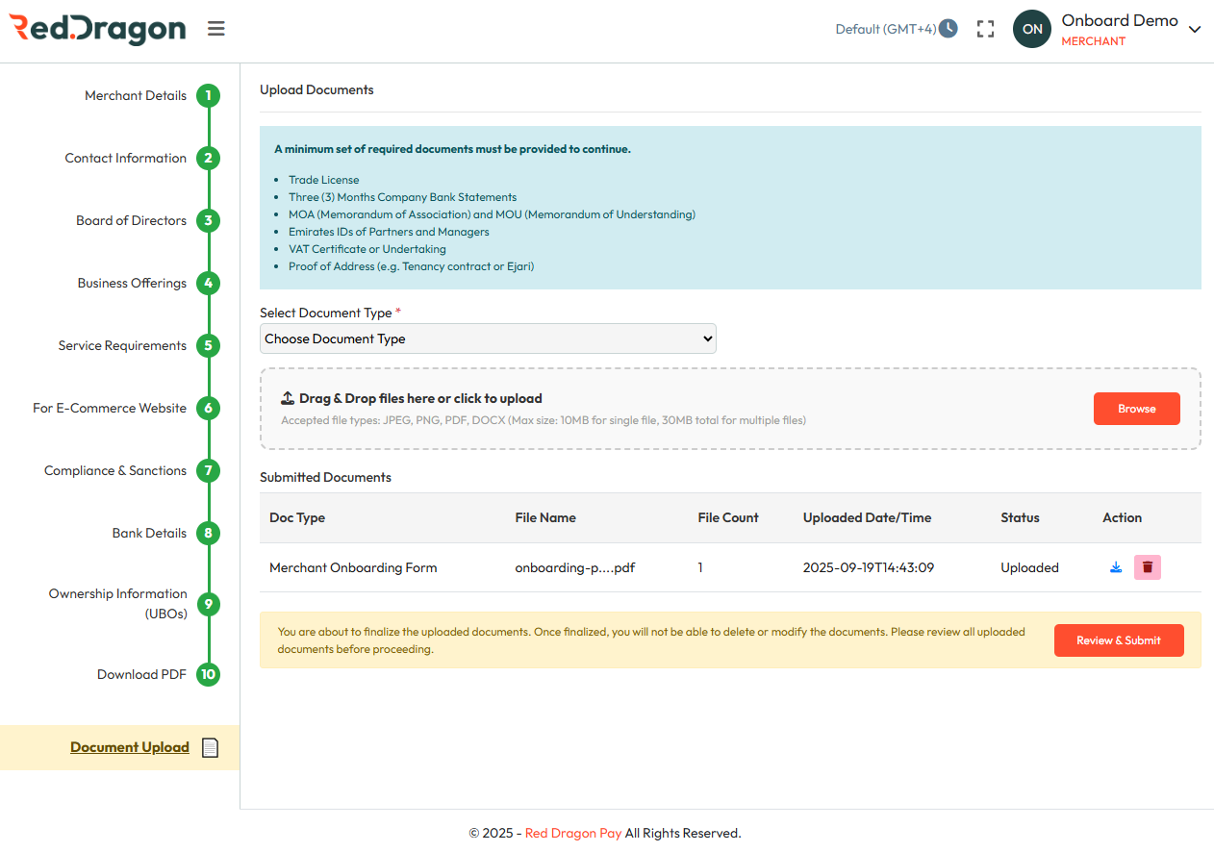Click the Browse button

tap(1136, 409)
